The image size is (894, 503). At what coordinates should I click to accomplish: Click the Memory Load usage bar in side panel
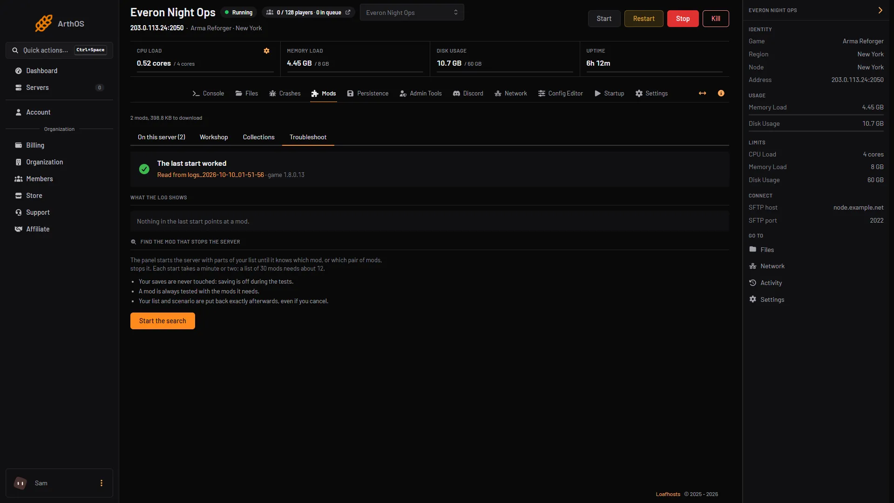pos(816,115)
